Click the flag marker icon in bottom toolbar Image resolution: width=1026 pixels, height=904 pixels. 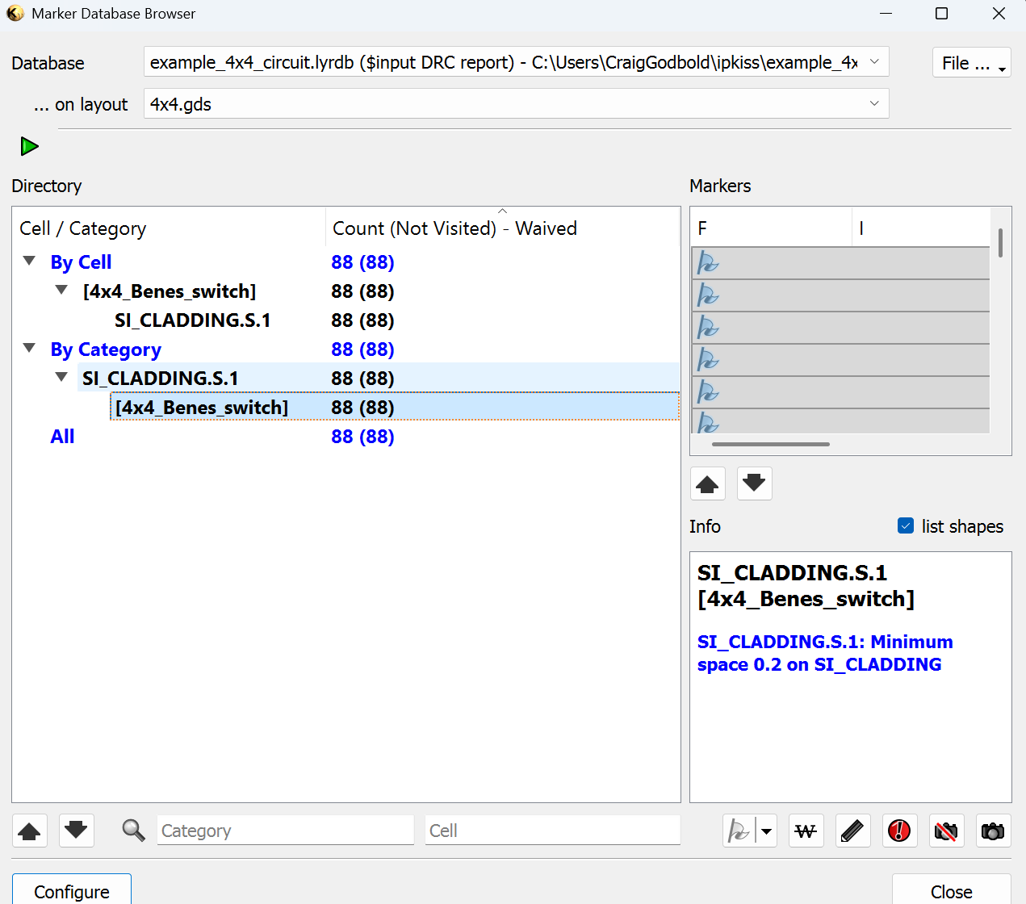[739, 831]
